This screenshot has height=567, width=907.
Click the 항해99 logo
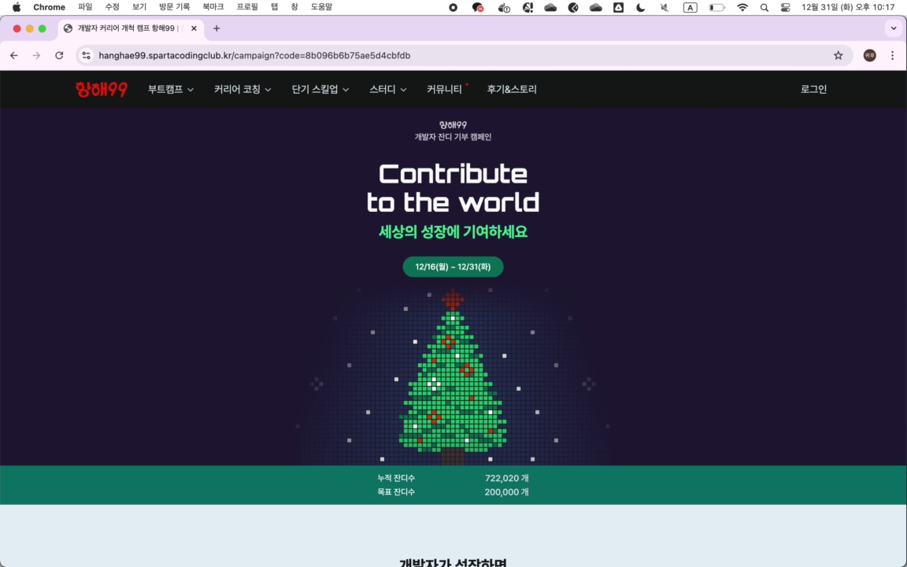(102, 89)
